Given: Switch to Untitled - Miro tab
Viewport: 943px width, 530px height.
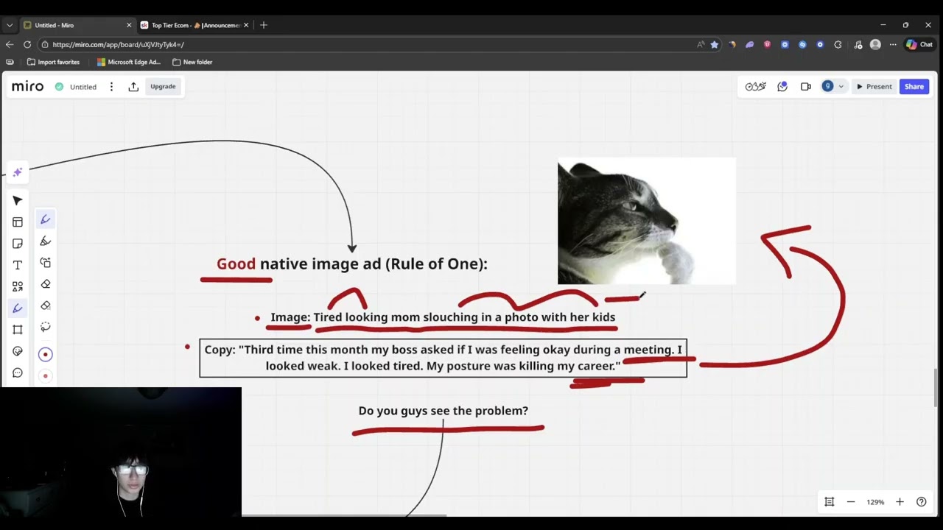Looking at the screenshot, I should pos(77,25).
